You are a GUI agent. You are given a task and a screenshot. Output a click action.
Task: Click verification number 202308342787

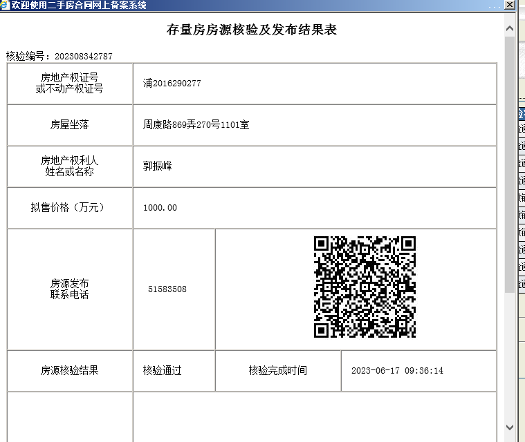(x=84, y=56)
